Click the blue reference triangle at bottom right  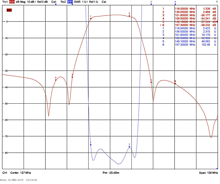(217, 168)
